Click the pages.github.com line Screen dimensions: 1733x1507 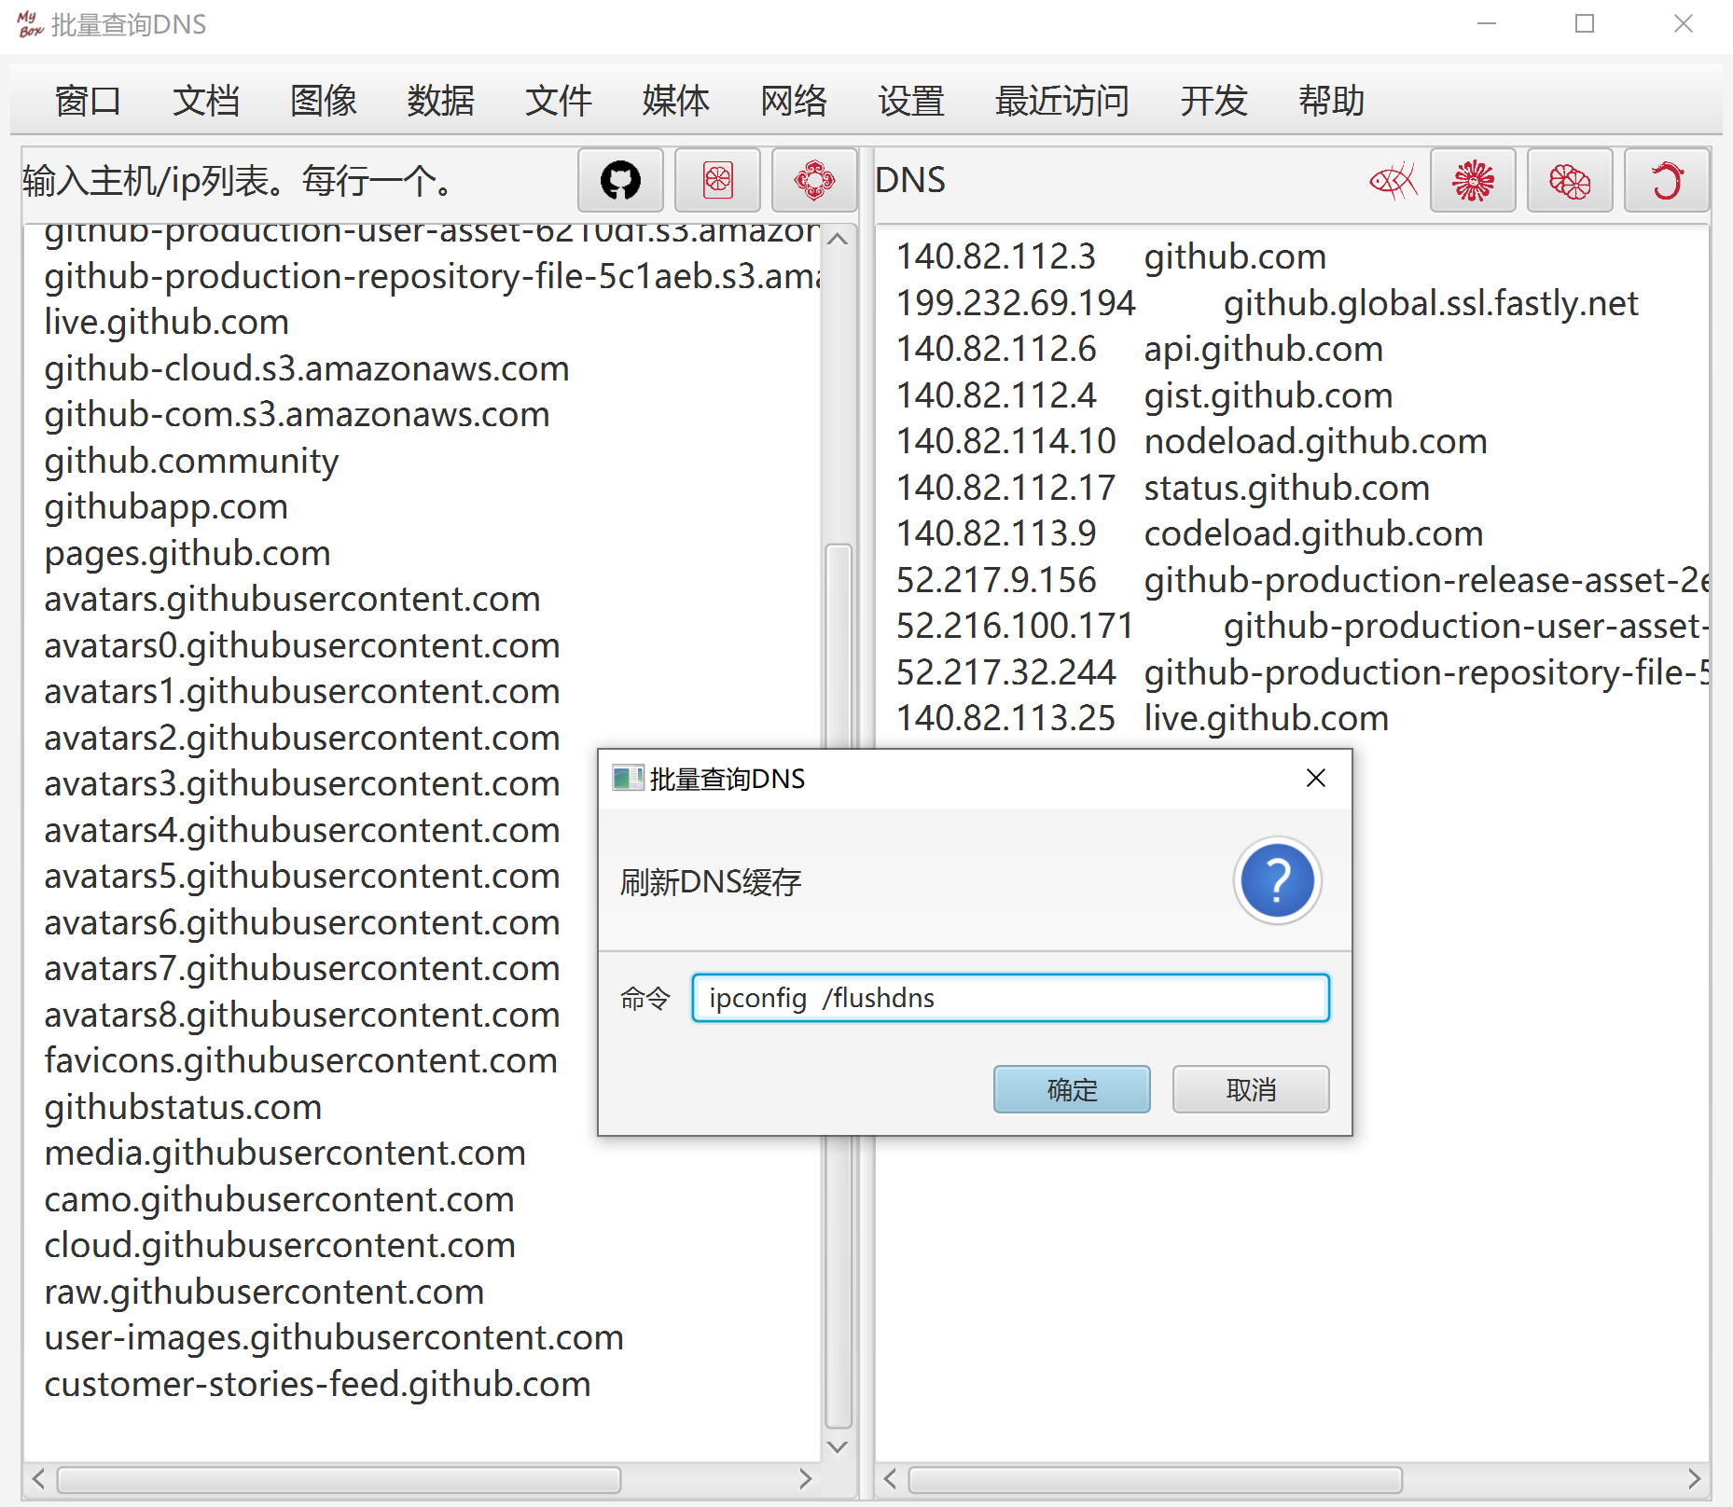[x=187, y=553]
